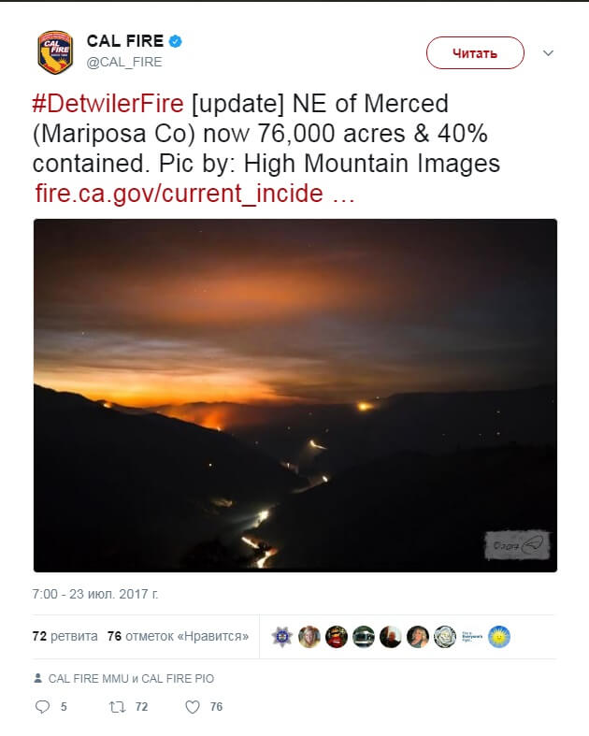Open the tagged CAL FIRE MMU account

(88, 678)
